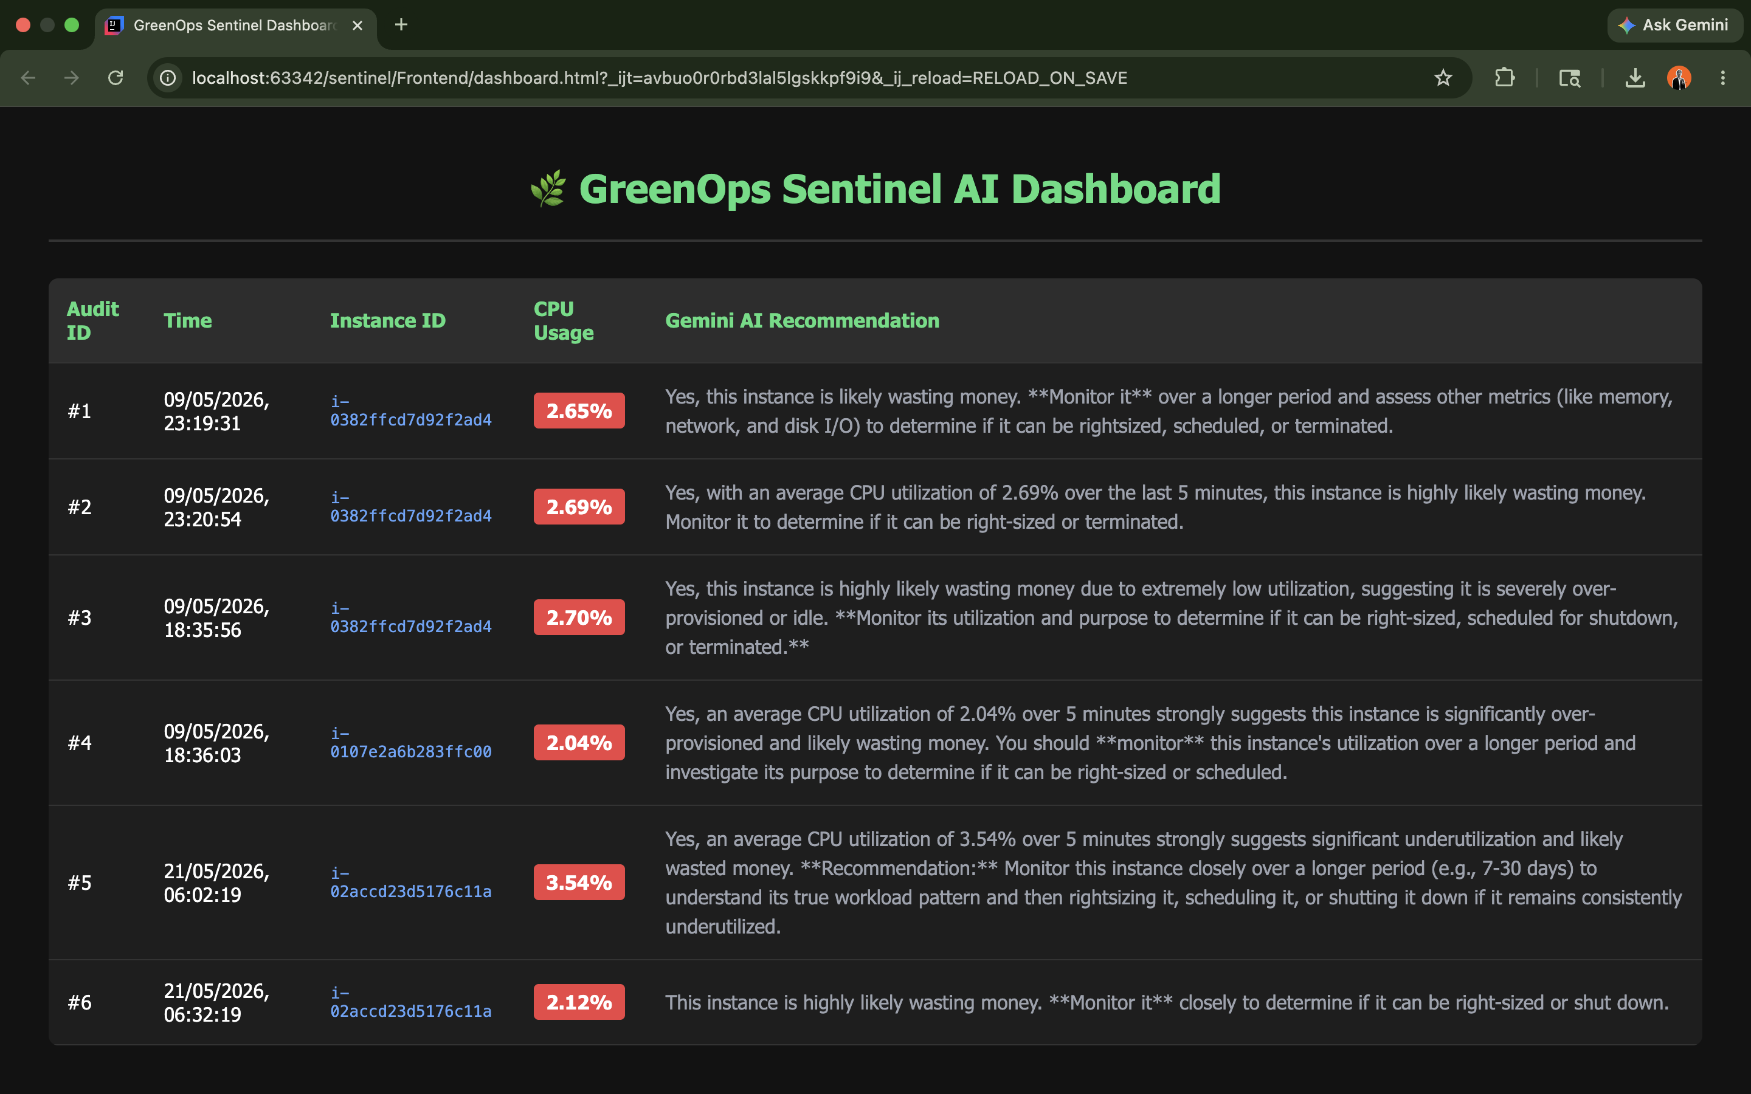Open a new browser tab
Image resolution: width=1751 pixels, height=1094 pixels.
401,24
